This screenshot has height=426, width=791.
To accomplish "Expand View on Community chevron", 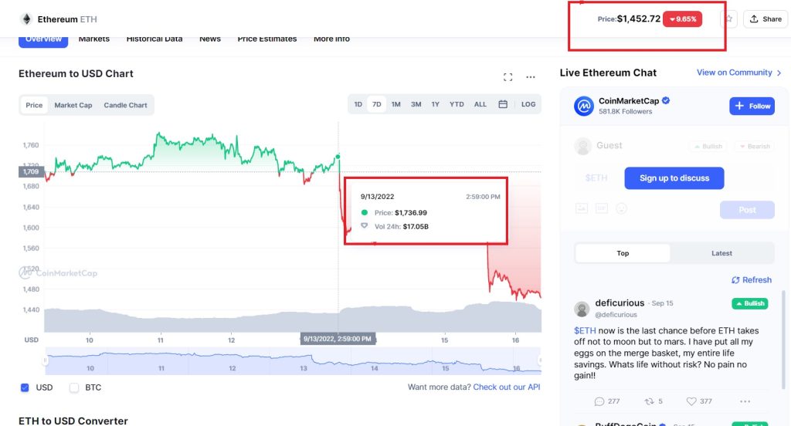I will (x=779, y=73).
